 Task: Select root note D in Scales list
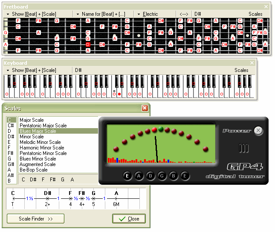(12, 131)
